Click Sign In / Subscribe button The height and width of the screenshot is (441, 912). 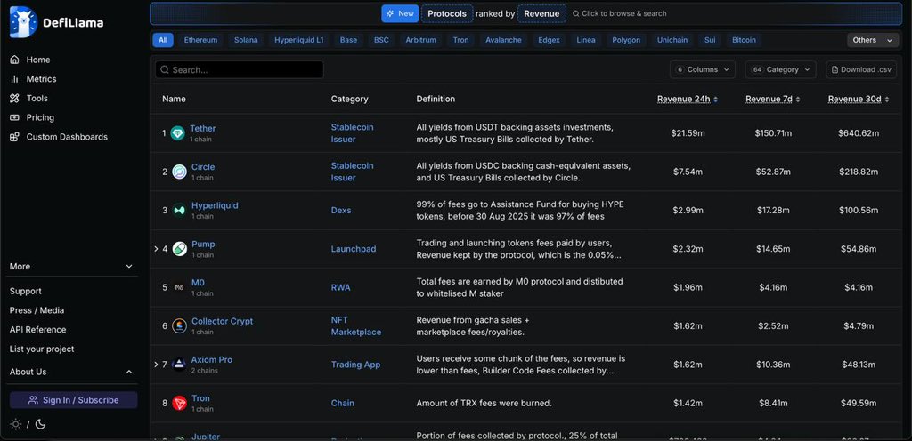click(x=73, y=400)
